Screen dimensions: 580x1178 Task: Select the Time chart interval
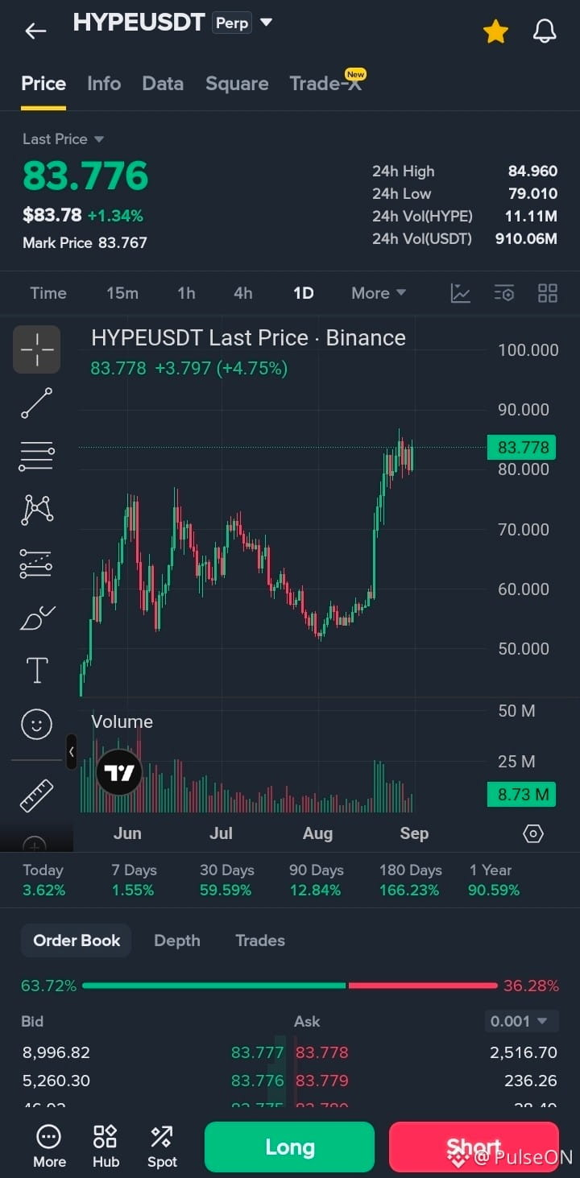click(x=48, y=293)
